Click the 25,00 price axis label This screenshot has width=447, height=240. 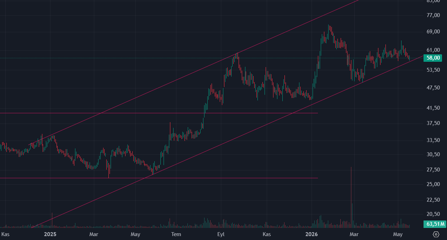(434, 184)
